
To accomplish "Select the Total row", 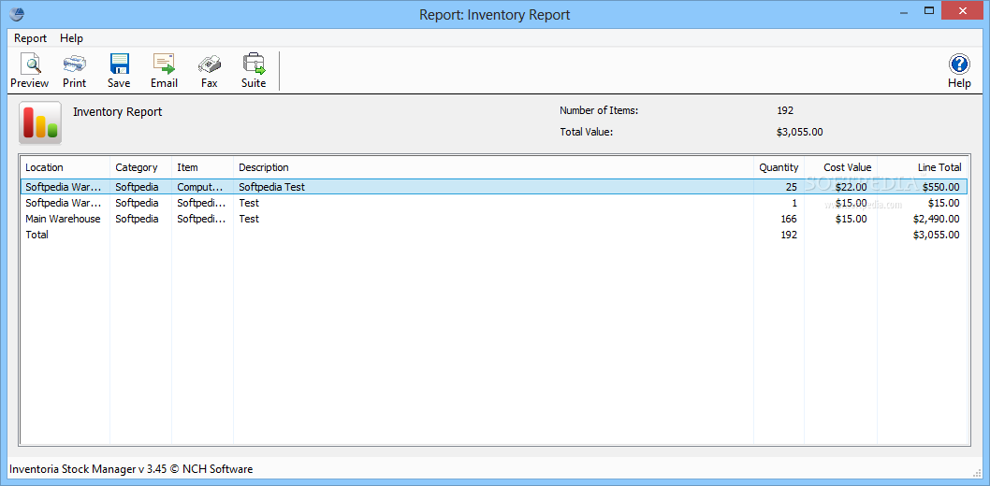I will pos(494,235).
